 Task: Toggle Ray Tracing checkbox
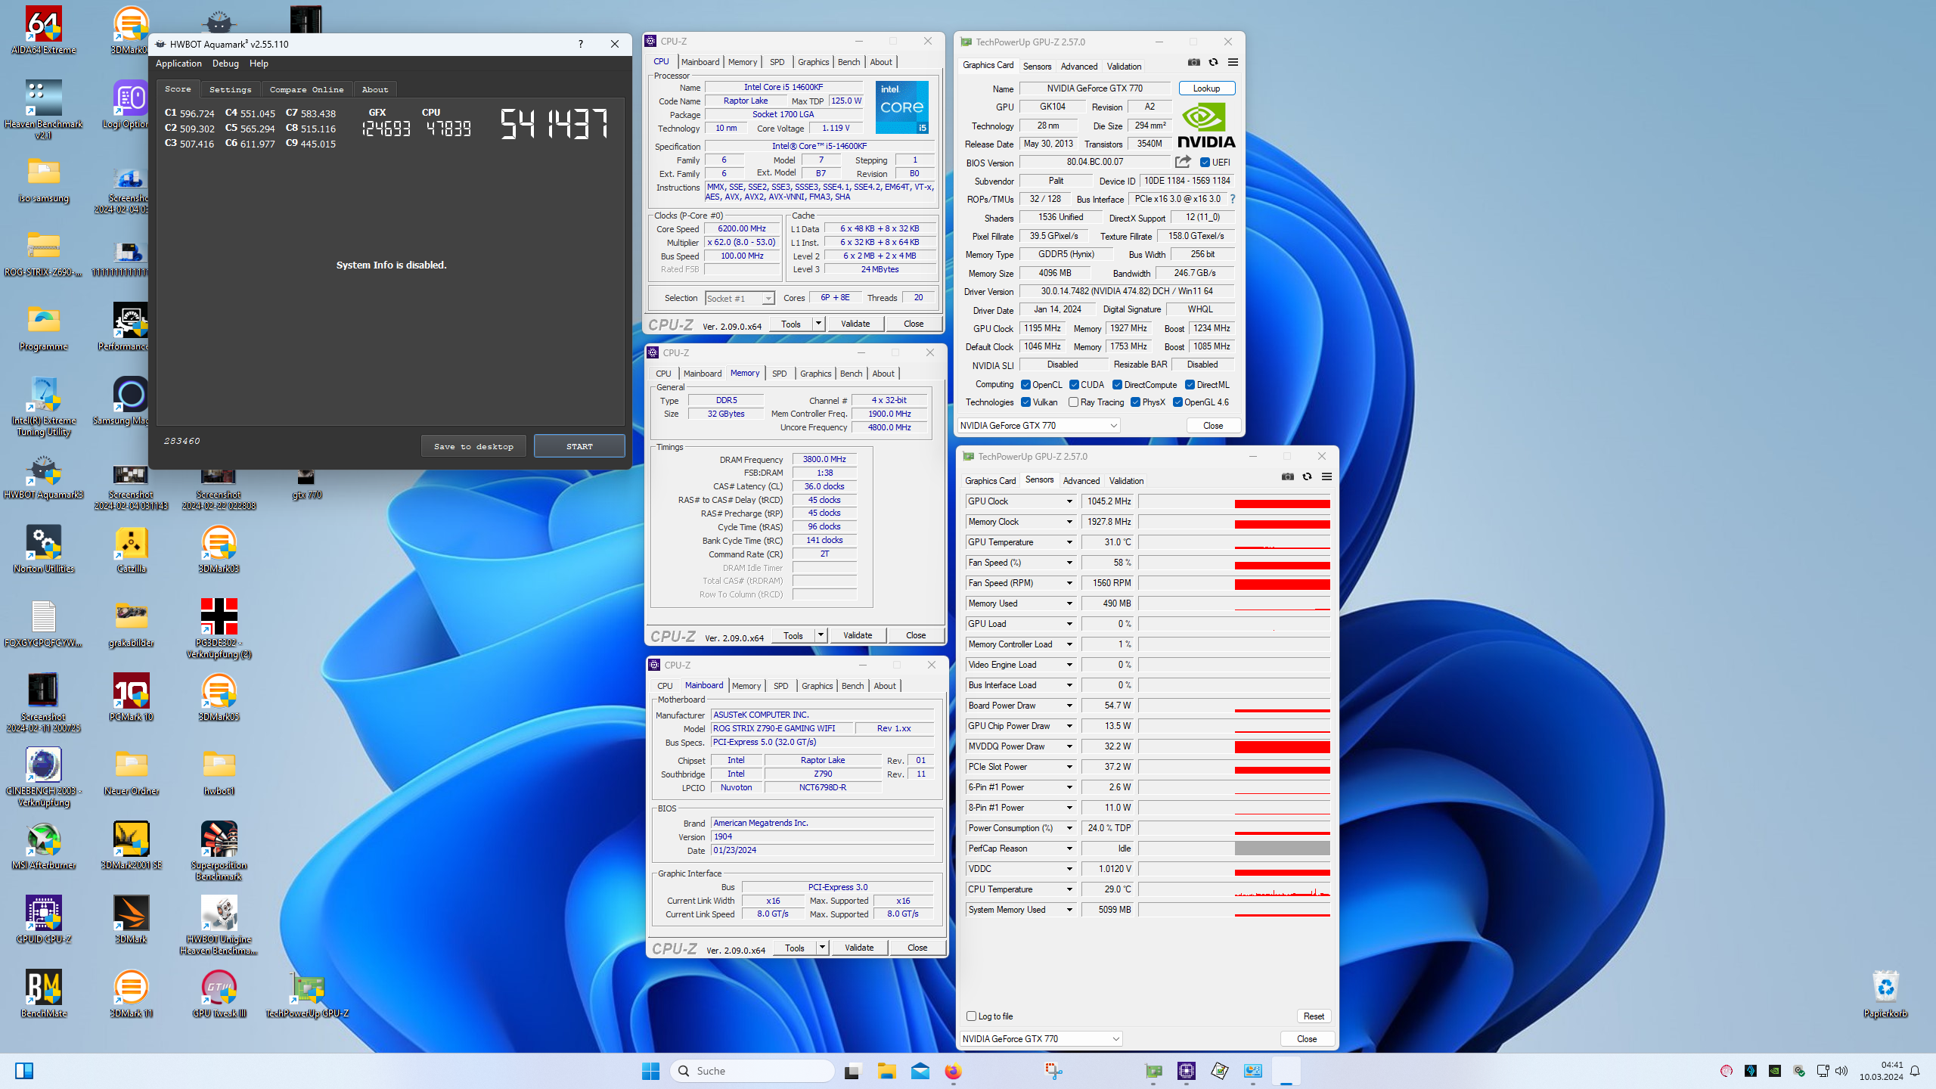[1073, 402]
